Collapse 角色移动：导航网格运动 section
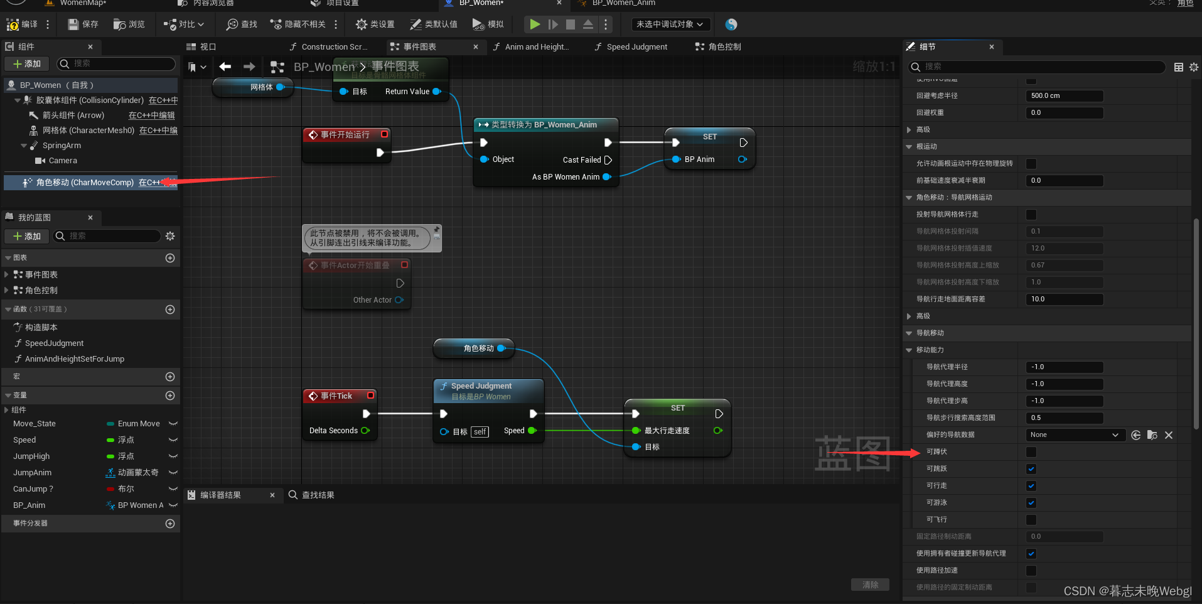1202x604 pixels. point(909,198)
